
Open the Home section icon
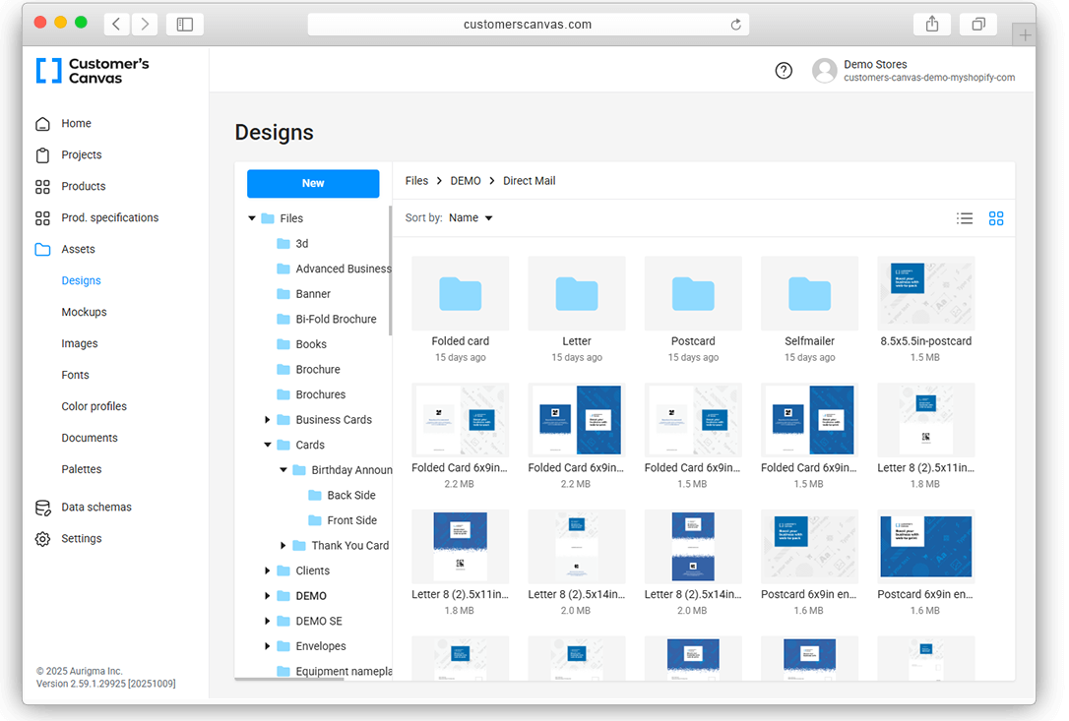41,123
